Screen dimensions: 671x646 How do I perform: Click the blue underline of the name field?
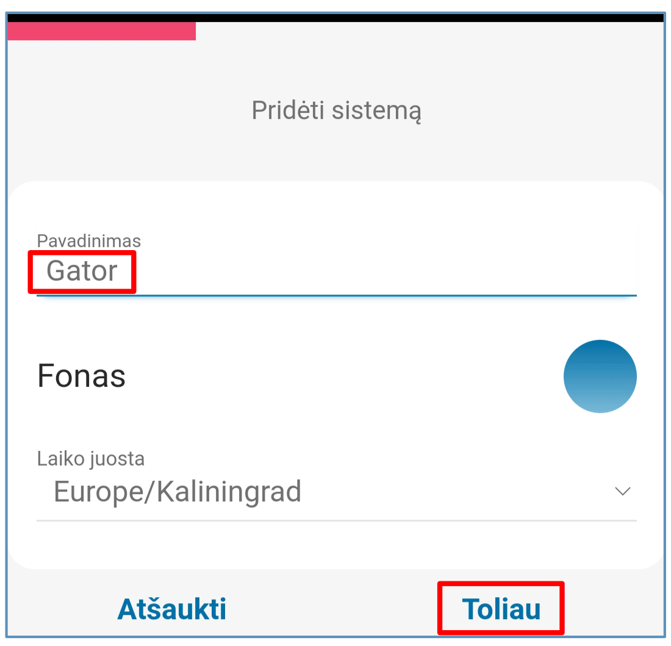click(x=337, y=295)
